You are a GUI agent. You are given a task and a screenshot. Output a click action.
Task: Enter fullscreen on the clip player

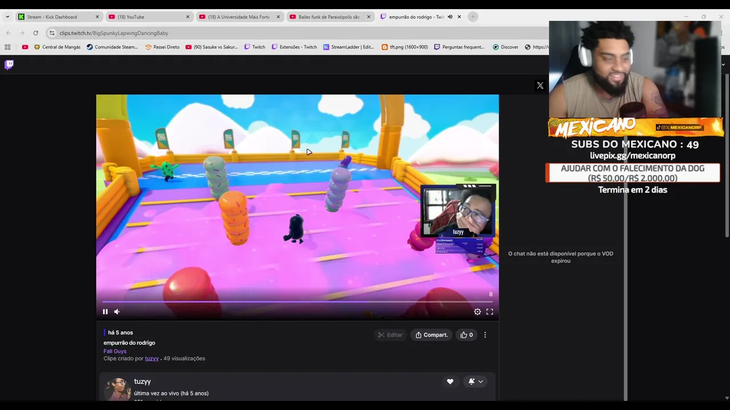coord(489,311)
